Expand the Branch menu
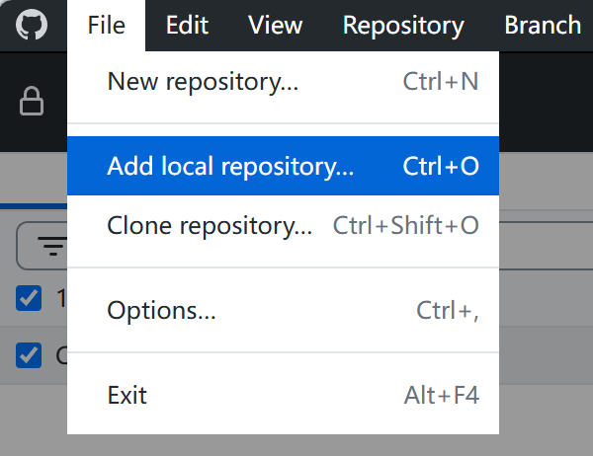 (543, 26)
